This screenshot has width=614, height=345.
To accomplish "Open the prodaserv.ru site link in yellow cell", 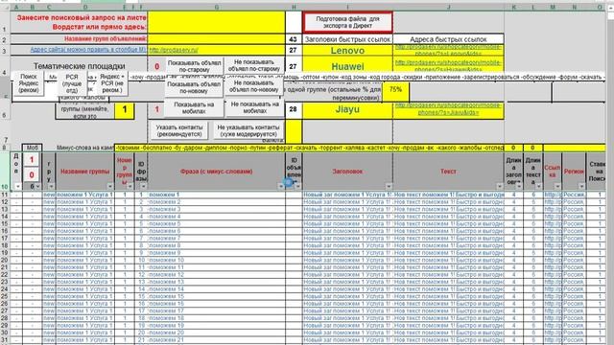I will (x=174, y=50).
